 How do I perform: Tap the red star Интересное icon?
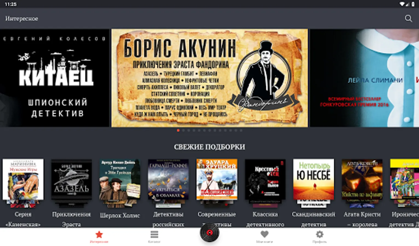click(99, 234)
